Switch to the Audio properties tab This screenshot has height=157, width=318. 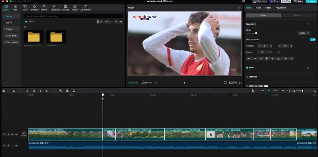tap(258, 8)
